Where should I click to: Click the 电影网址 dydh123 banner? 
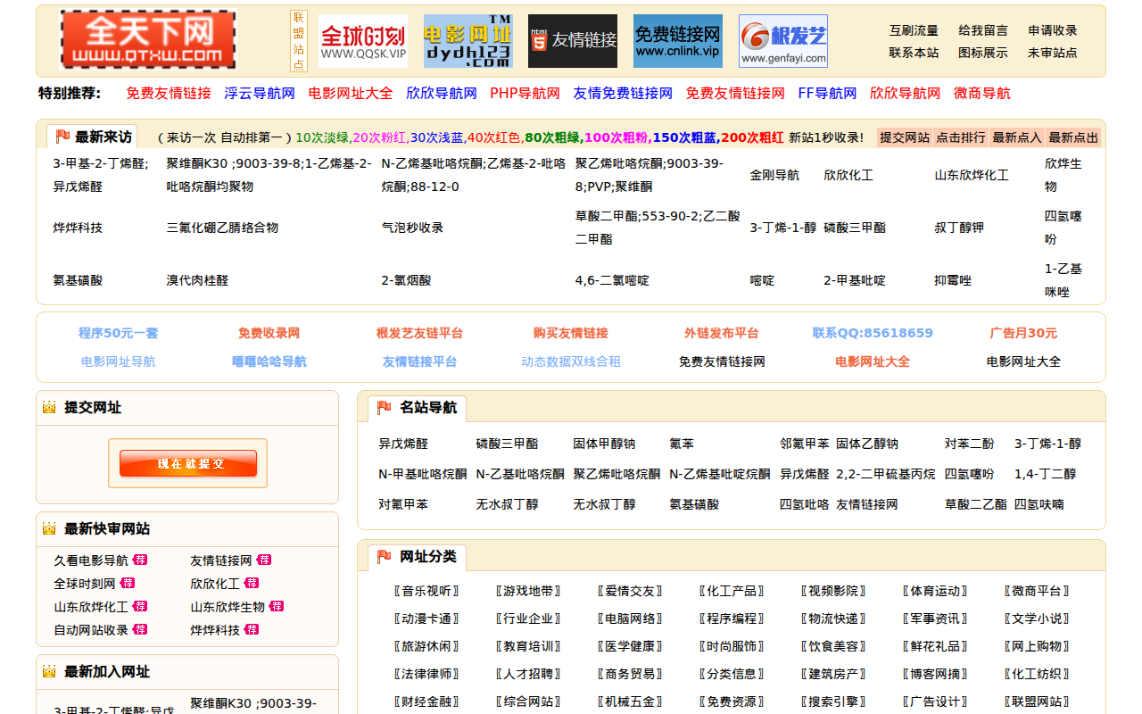pos(468,41)
